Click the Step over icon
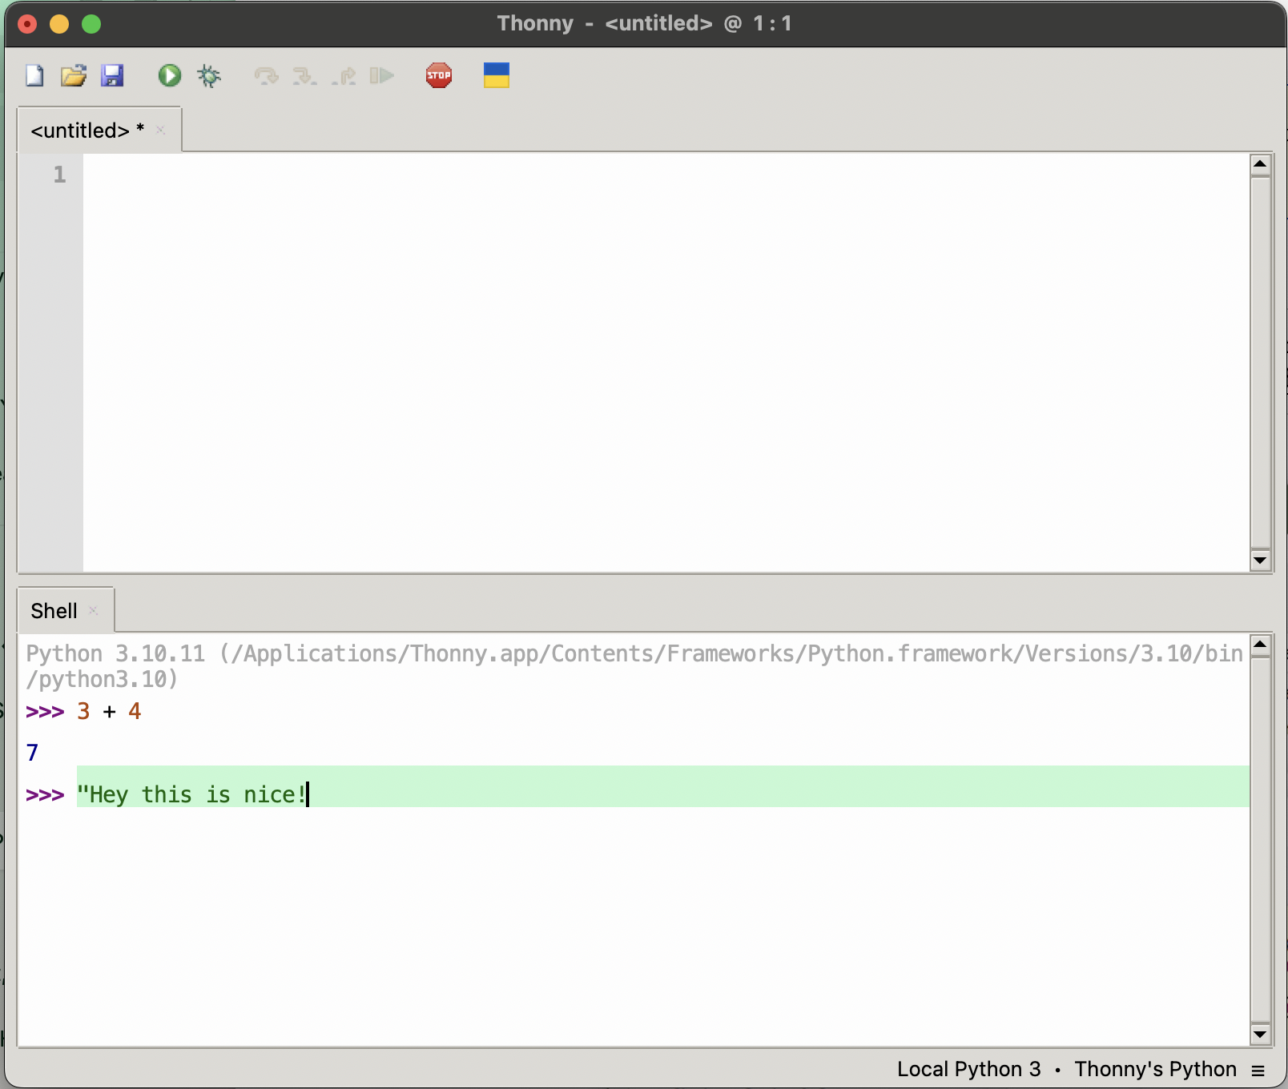1288x1089 pixels. (266, 76)
